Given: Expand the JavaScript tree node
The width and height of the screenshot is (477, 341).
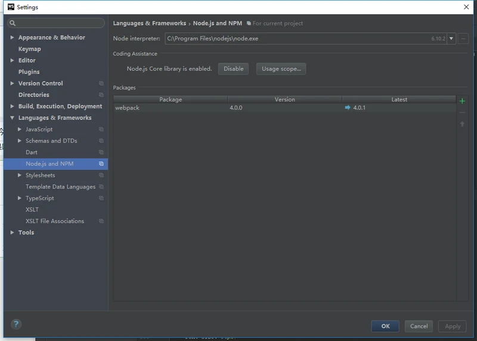Looking at the screenshot, I should pos(20,129).
